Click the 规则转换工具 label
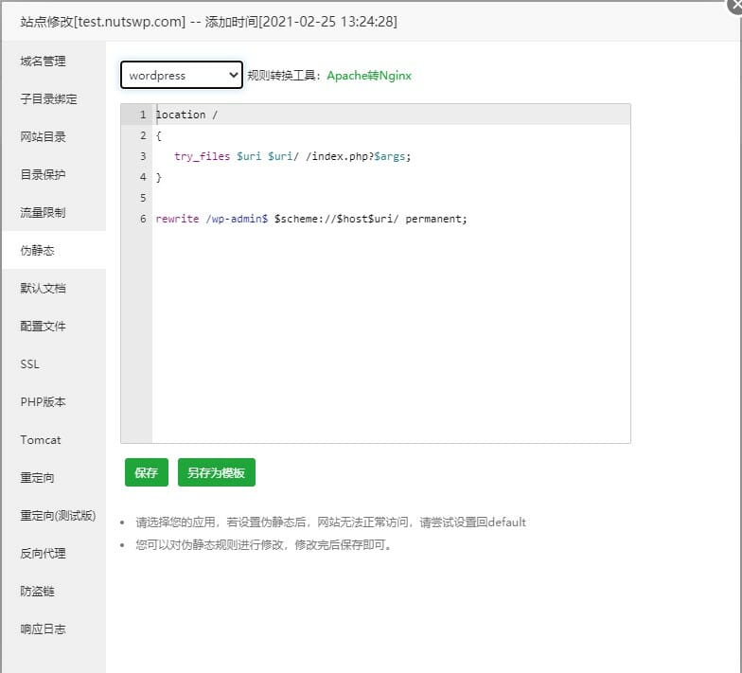 284,76
